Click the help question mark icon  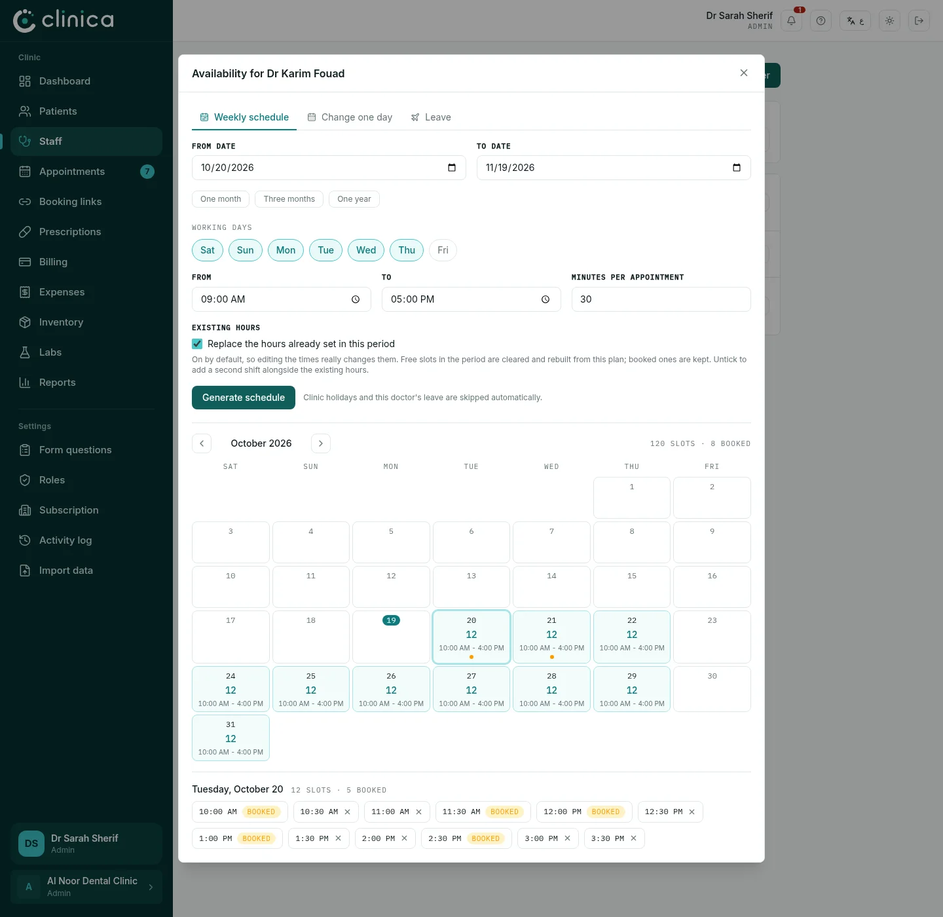click(821, 21)
